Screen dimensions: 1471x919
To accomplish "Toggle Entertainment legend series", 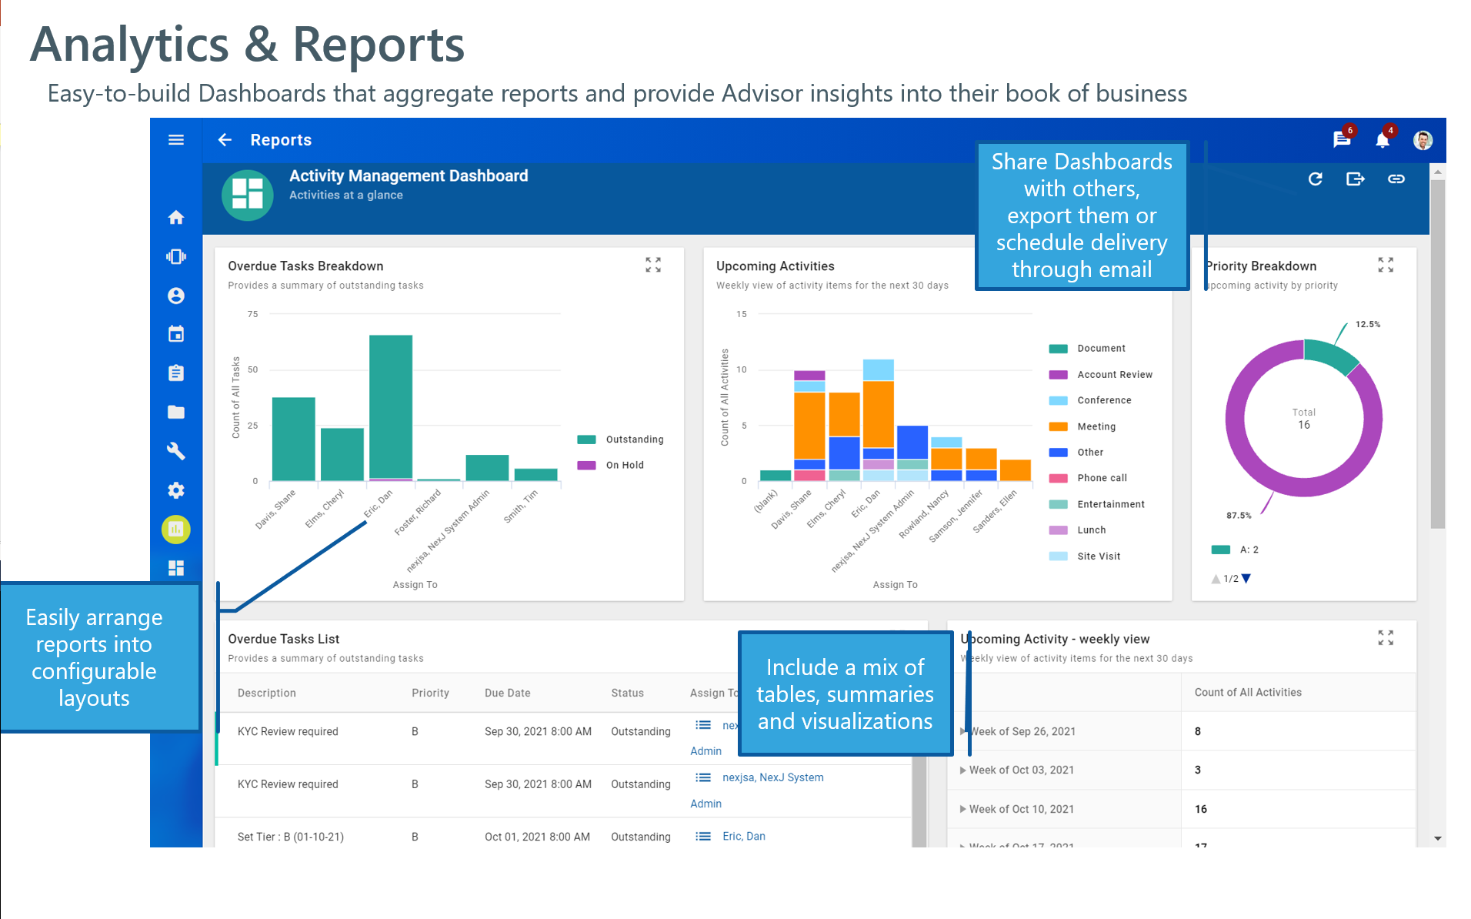I will tap(1097, 504).
